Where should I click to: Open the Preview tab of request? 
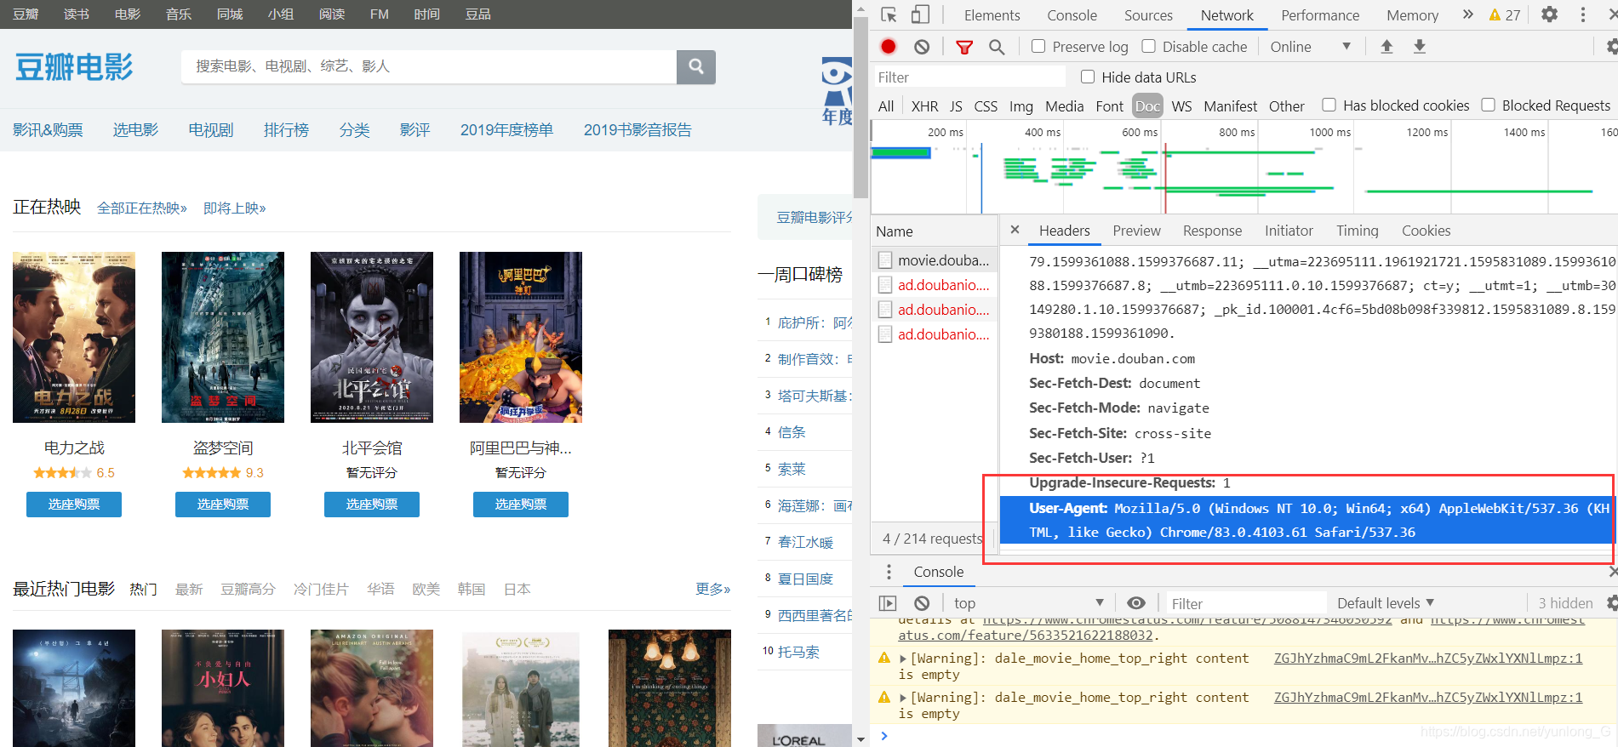[1136, 231]
